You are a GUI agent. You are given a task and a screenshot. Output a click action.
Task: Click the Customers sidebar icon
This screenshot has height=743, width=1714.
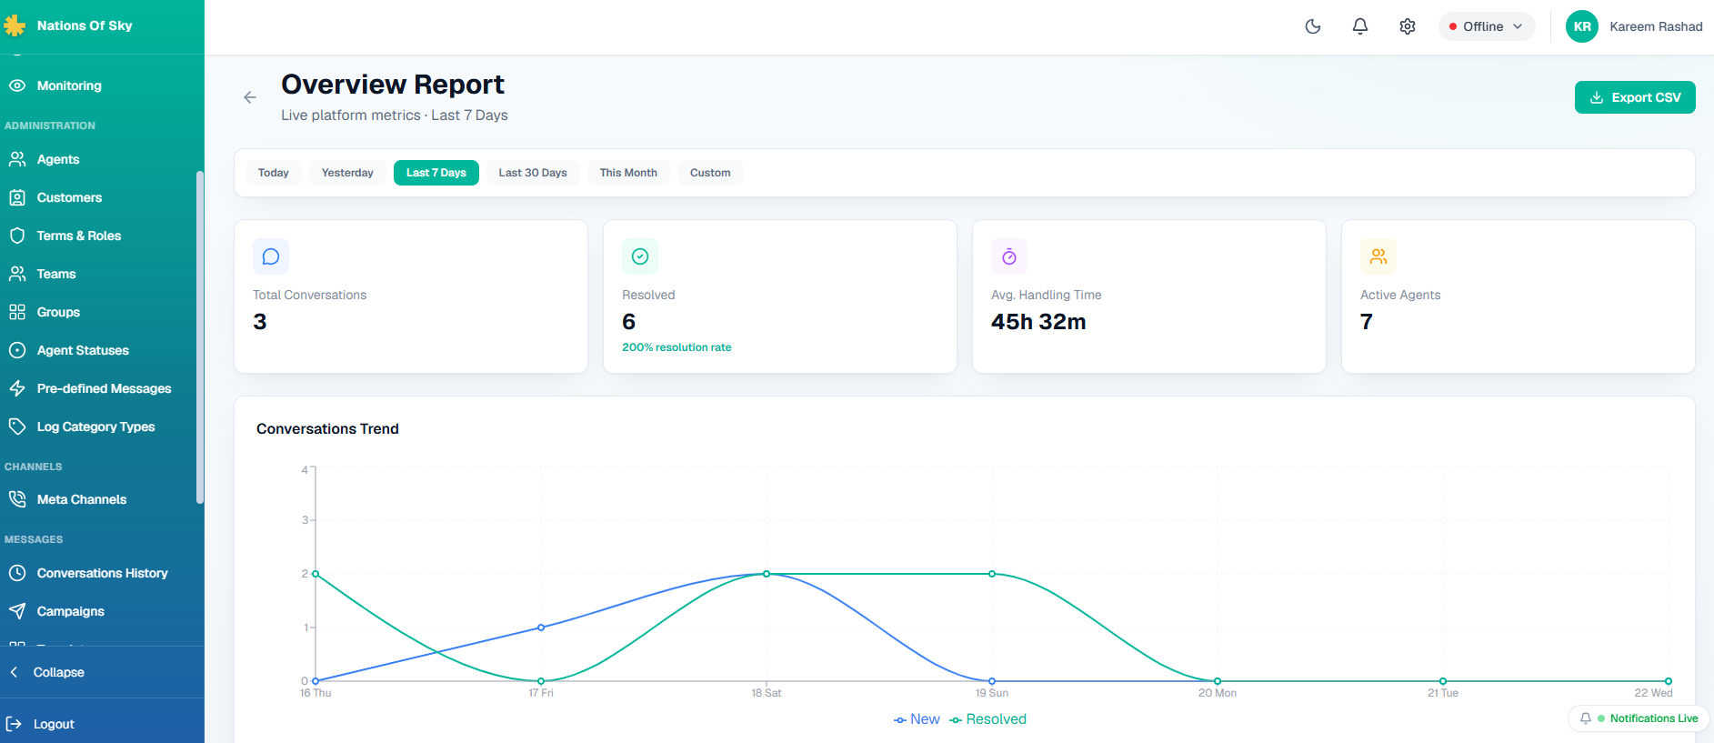(17, 197)
